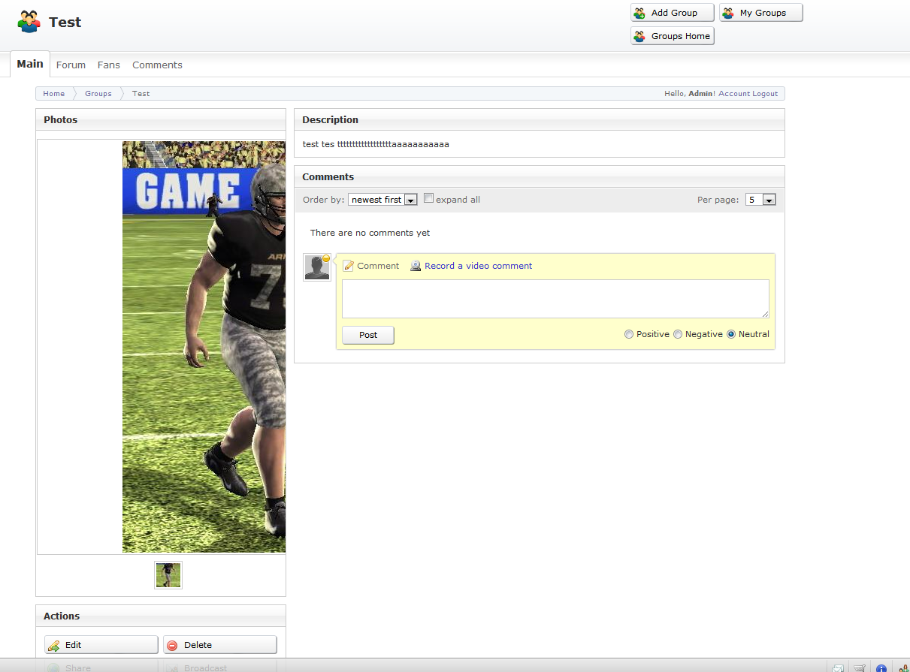Click the 'There are no comments yet' text
The width and height of the screenshot is (910, 672).
370,233
